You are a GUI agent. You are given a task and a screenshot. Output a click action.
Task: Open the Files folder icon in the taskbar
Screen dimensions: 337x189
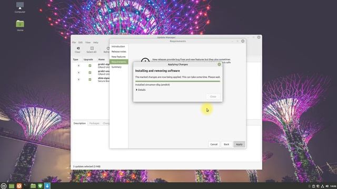33,186
